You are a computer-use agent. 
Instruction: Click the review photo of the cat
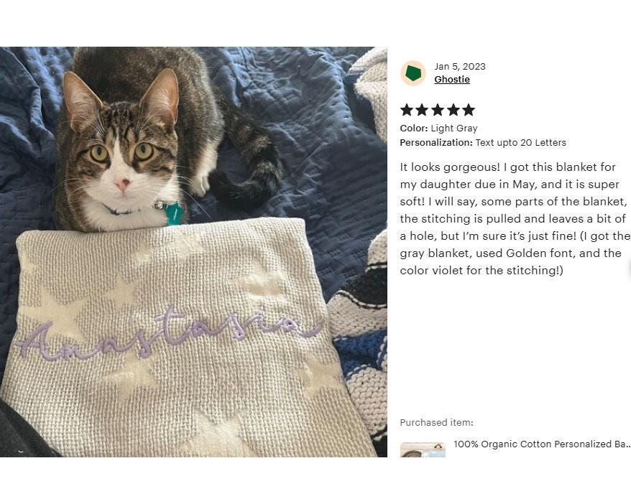click(x=193, y=252)
